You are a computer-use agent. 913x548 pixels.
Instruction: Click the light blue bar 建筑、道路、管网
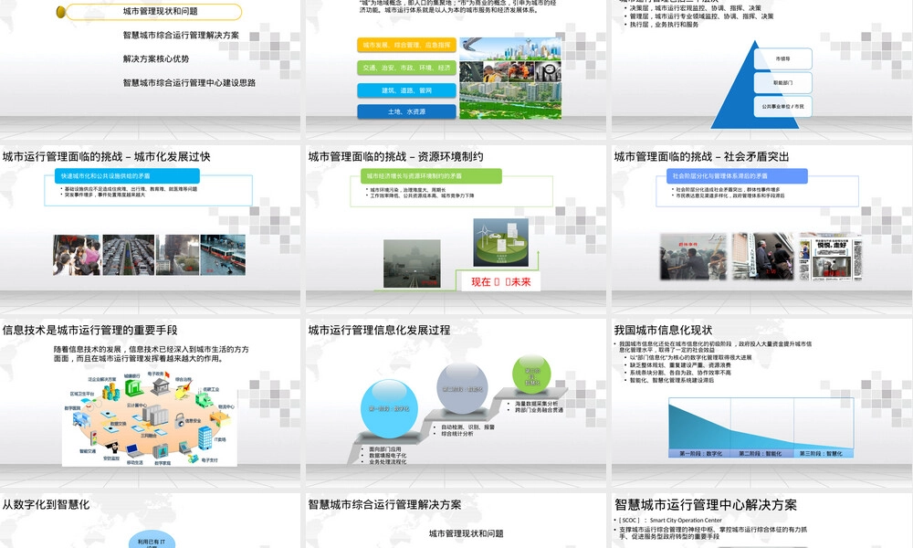(x=406, y=90)
